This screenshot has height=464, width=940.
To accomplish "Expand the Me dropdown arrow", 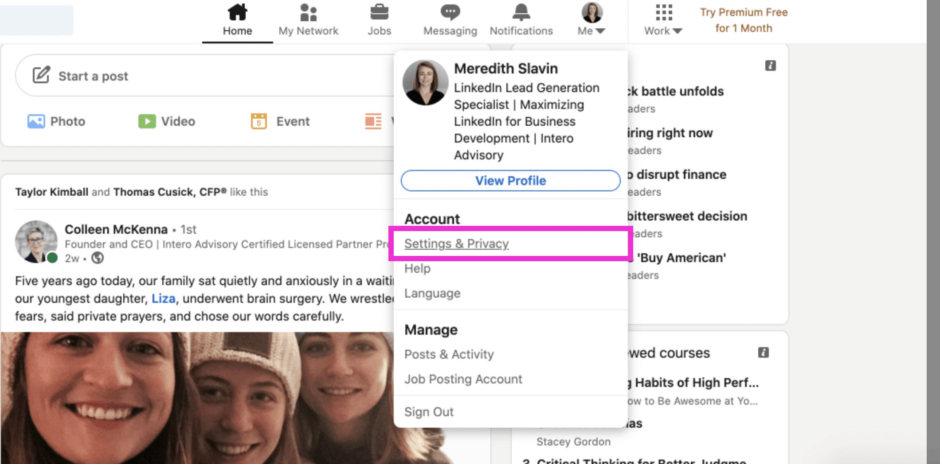I will (x=600, y=31).
